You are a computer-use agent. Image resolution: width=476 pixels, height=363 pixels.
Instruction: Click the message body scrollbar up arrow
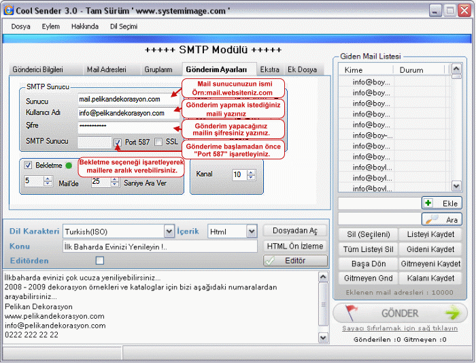click(x=323, y=277)
